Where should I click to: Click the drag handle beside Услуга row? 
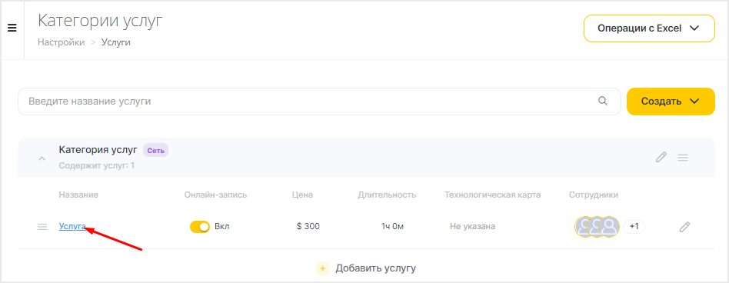tap(42, 227)
